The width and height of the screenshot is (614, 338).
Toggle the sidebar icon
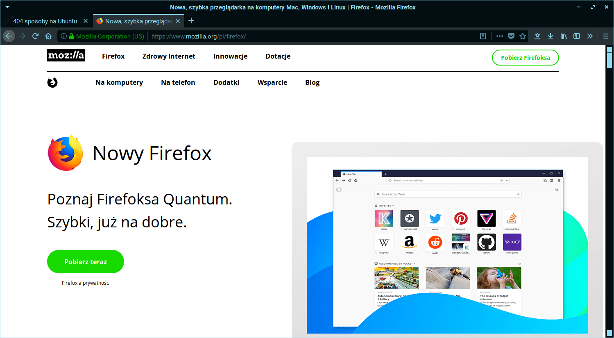coord(577,36)
